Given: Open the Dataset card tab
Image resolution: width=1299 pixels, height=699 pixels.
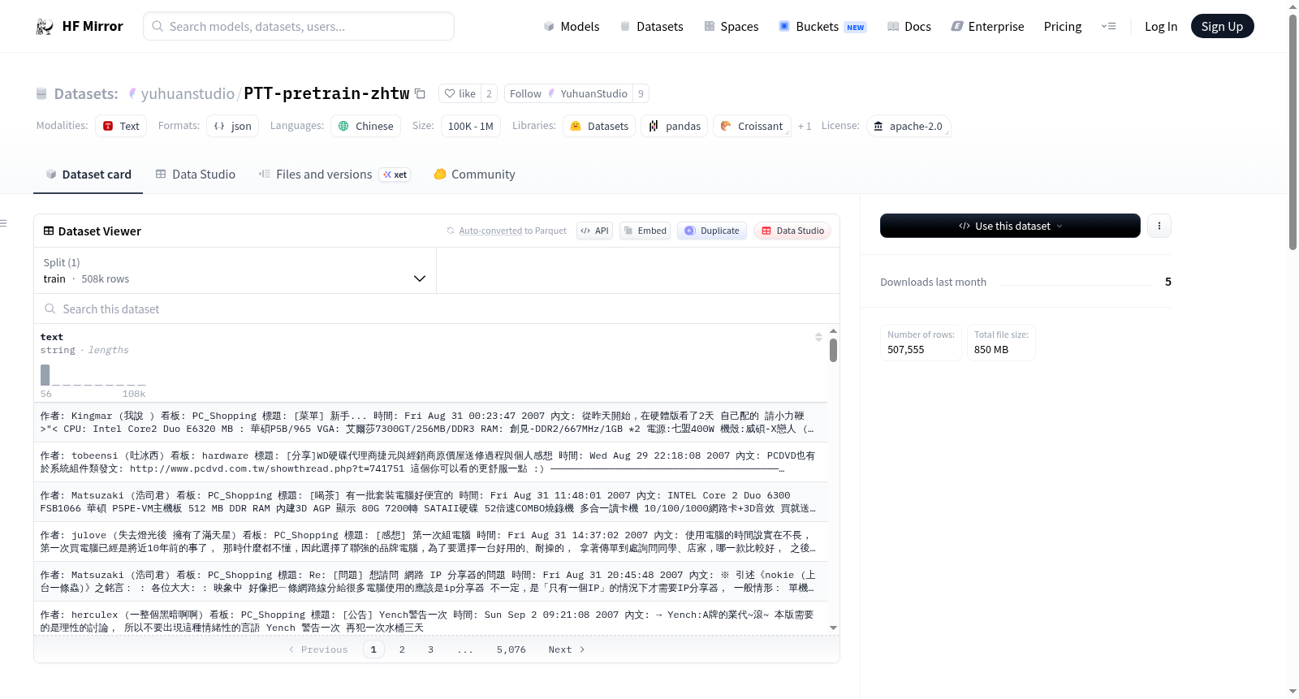Looking at the screenshot, I should pyautogui.click(x=88, y=174).
